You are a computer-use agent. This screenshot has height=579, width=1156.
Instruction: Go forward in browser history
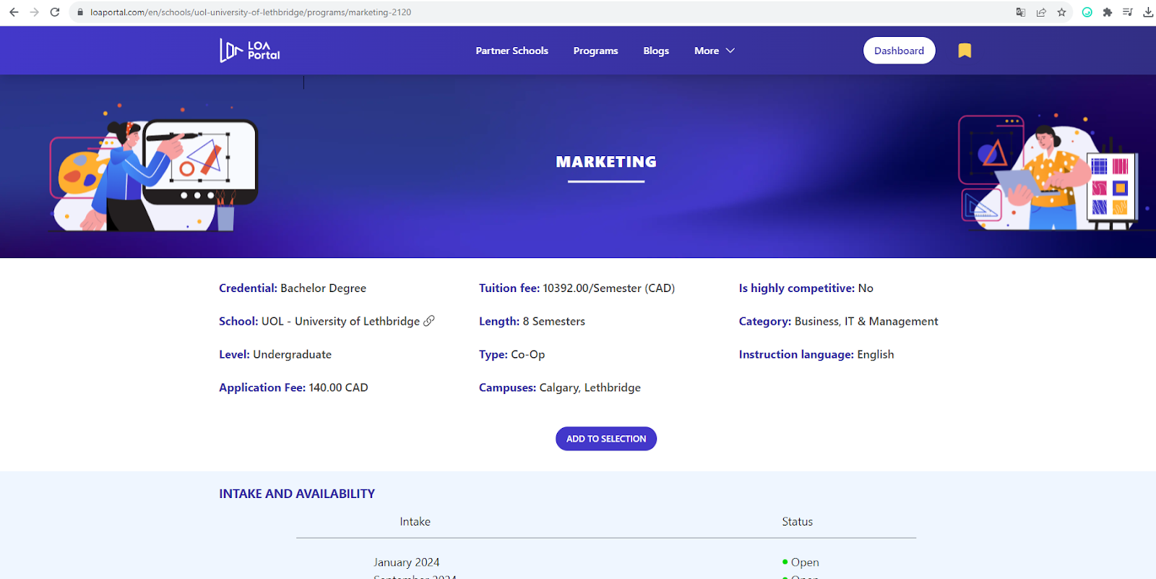[x=34, y=12]
